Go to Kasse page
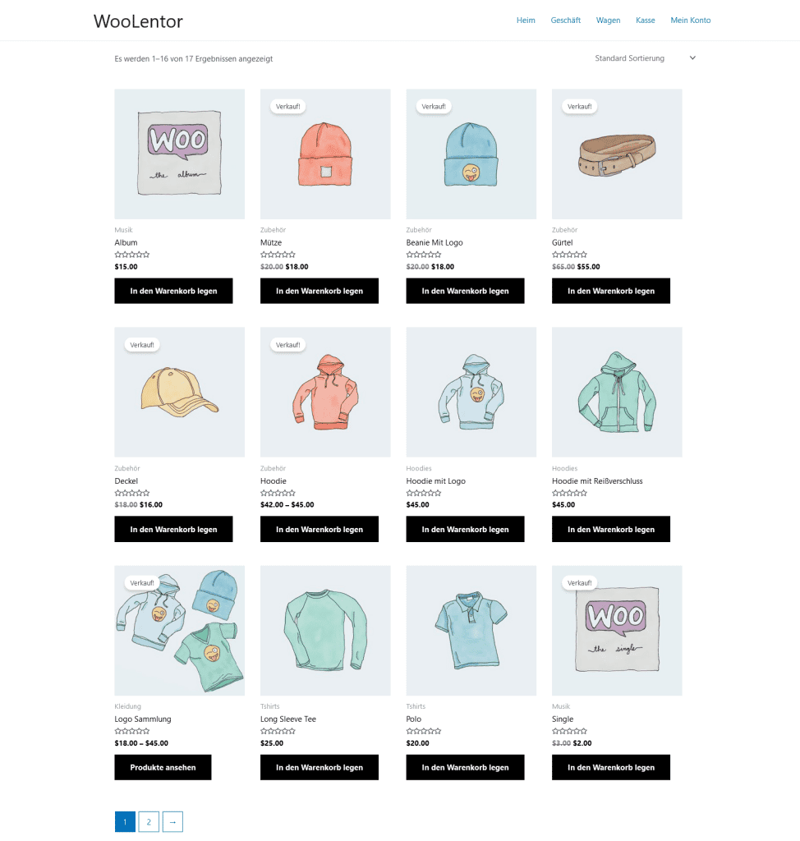 [645, 21]
